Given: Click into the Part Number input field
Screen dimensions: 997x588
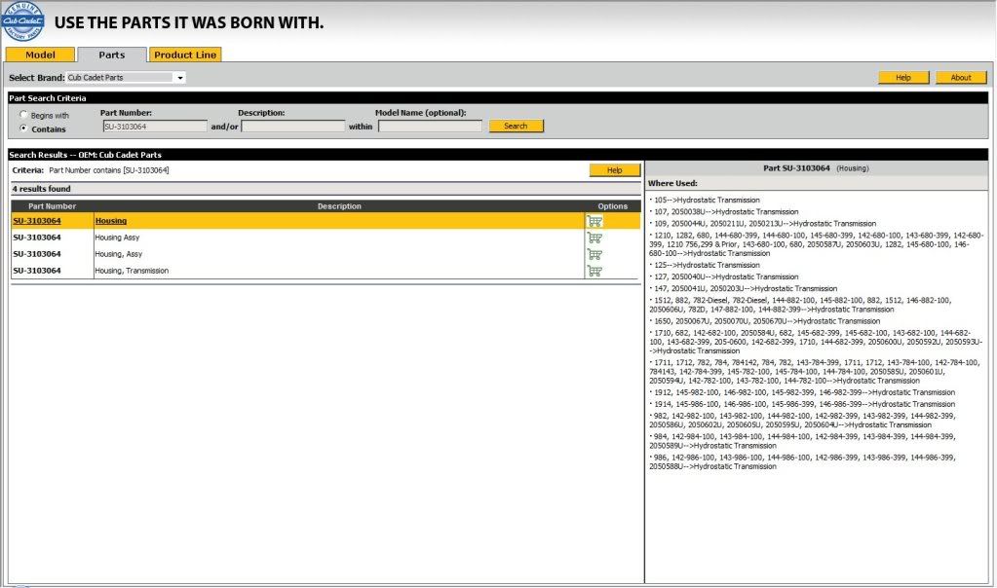Looking at the screenshot, I should click(154, 127).
